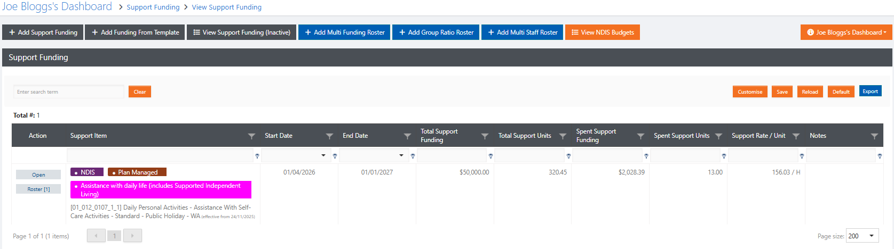The width and height of the screenshot is (894, 249).
Task: Filter icon on Support Item column header
Action: [x=251, y=136]
